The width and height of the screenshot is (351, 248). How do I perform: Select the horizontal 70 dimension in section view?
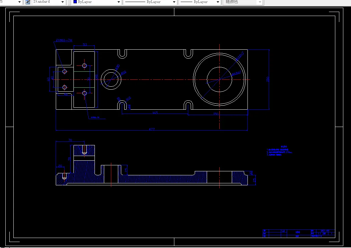[x=70, y=140]
